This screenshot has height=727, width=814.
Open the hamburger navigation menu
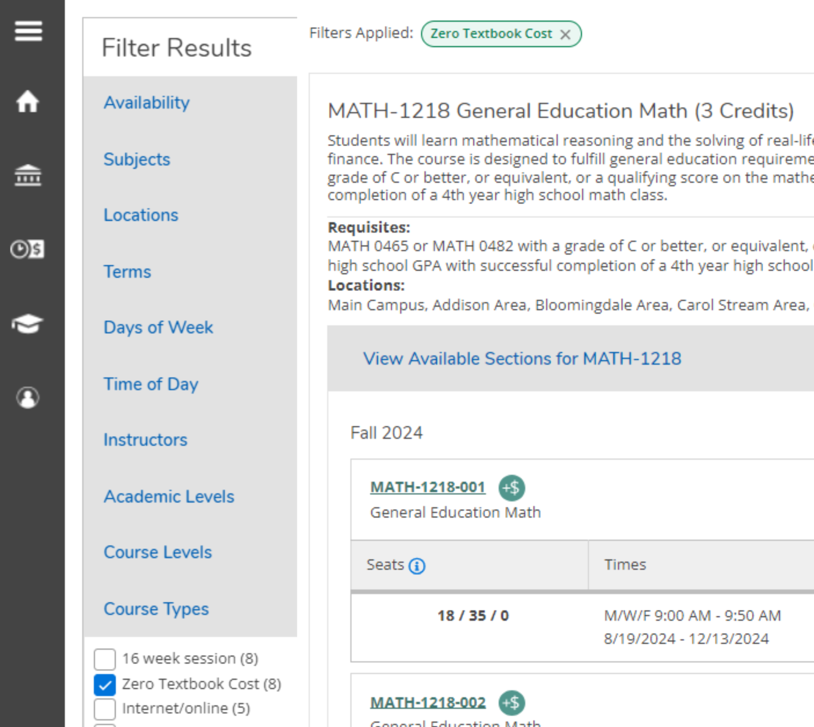pos(28,31)
